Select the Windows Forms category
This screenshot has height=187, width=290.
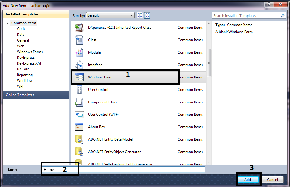pyautogui.click(x=30, y=52)
